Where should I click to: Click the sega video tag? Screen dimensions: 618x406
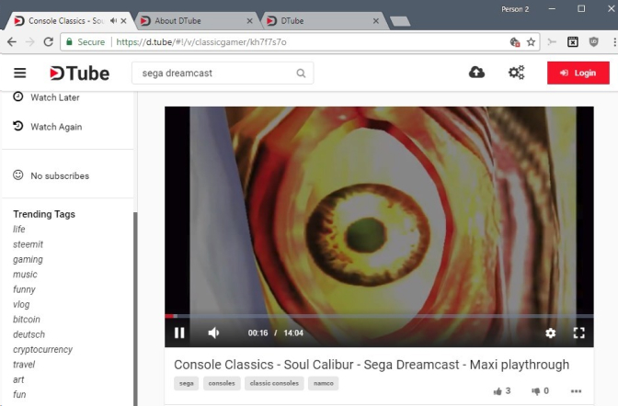187,383
